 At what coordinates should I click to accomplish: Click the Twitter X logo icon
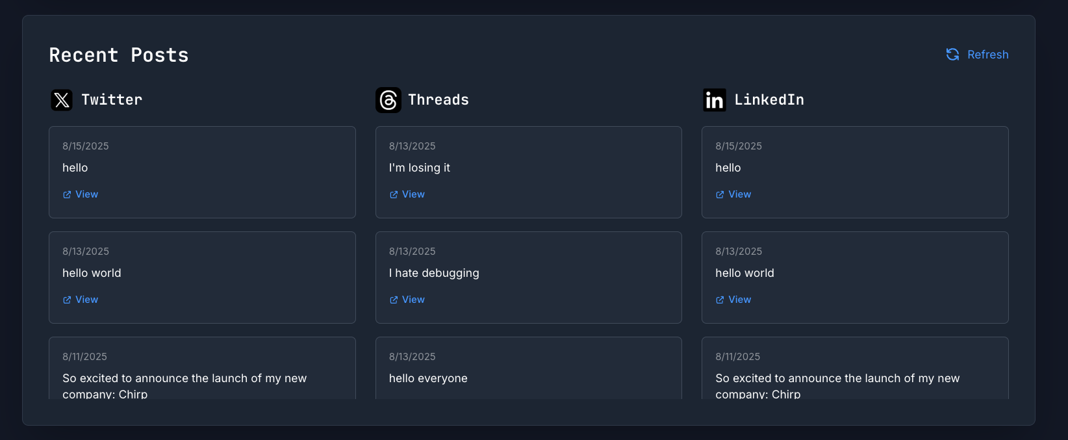tap(61, 99)
